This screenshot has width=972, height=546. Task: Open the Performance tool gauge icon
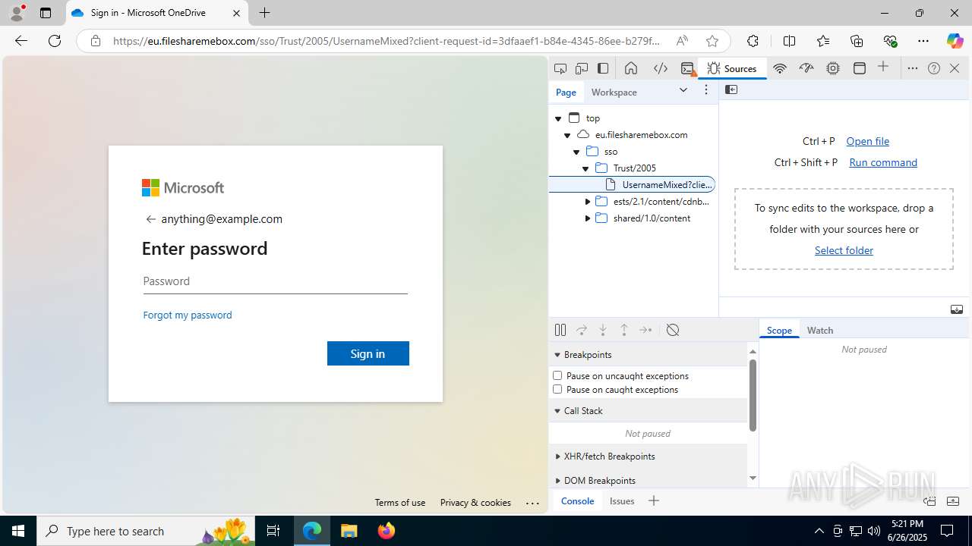(x=806, y=68)
